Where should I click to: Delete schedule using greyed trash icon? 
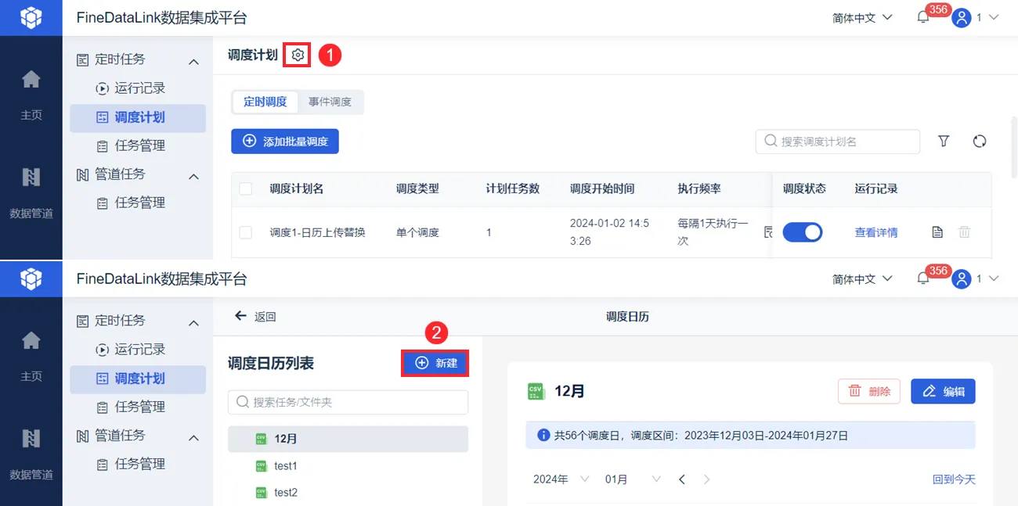(965, 232)
